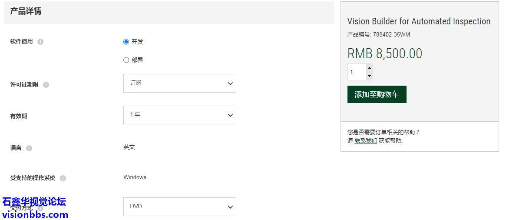Click the 开发 option label
Image resolution: width=506 pixels, height=220 pixels.
(x=137, y=42)
